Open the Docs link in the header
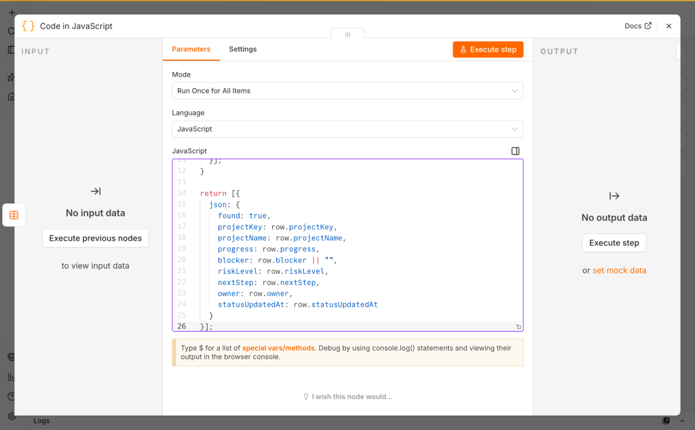Image resolution: width=695 pixels, height=430 pixels. pyautogui.click(x=638, y=26)
